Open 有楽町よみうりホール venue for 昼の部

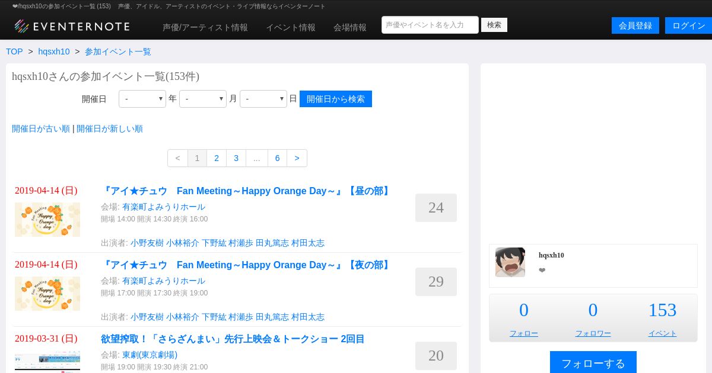[x=164, y=207]
